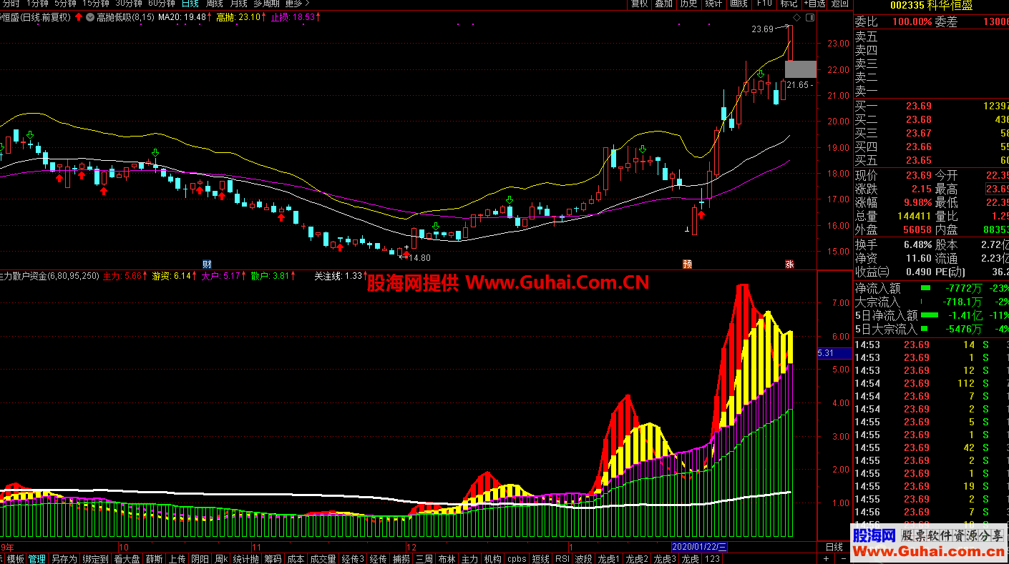Viewport: 1009px width, 564px height.
Task: Select the 三周 indicator tab
Action: (424, 559)
